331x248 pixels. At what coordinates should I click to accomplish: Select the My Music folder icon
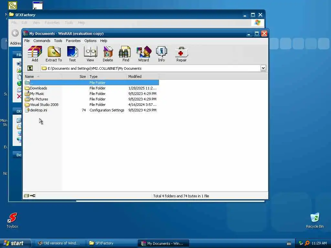coord(27,94)
